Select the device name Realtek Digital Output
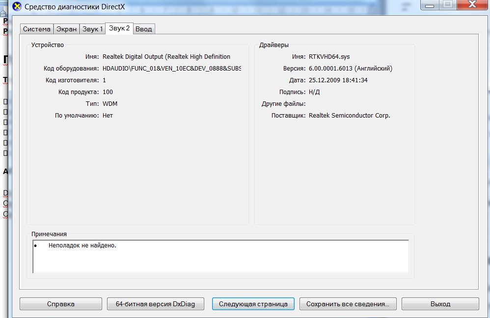Viewport: 490px width, 318px height. [166, 57]
